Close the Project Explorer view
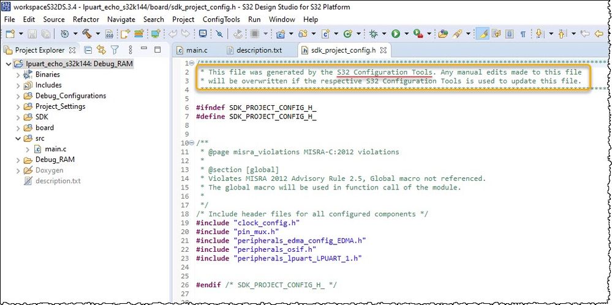The image size is (612, 305). (x=72, y=50)
